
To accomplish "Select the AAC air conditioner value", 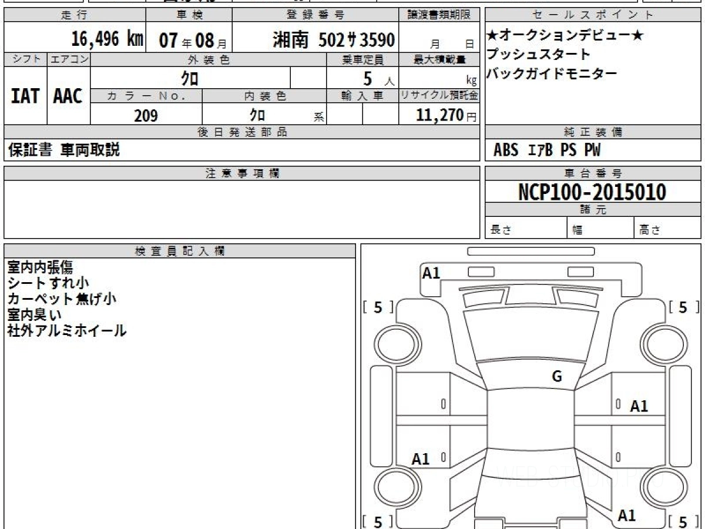I will [x=68, y=96].
